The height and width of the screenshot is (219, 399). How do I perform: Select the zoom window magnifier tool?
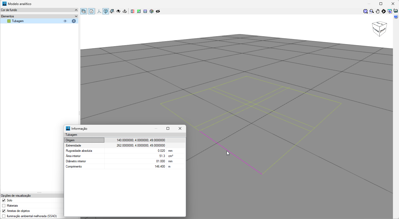point(372,11)
